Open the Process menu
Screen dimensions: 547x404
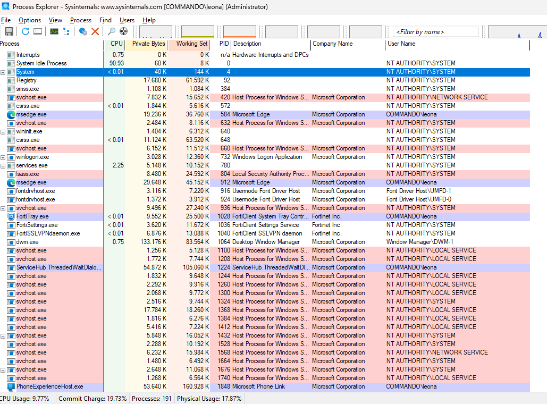coord(81,20)
